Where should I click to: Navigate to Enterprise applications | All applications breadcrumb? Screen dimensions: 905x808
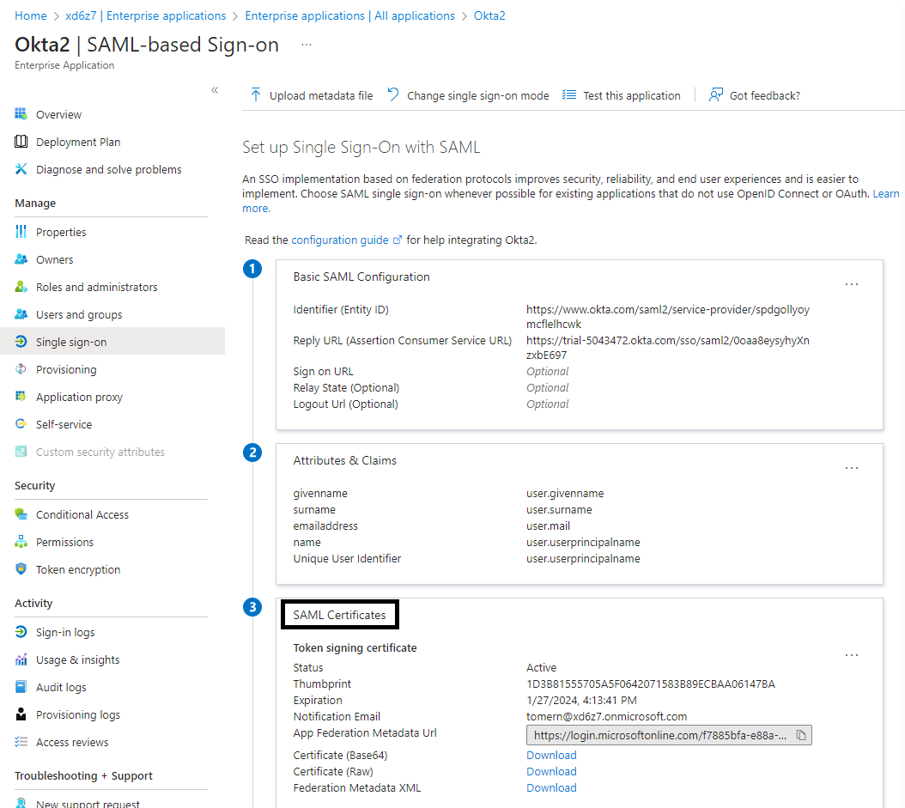tap(349, 15)
